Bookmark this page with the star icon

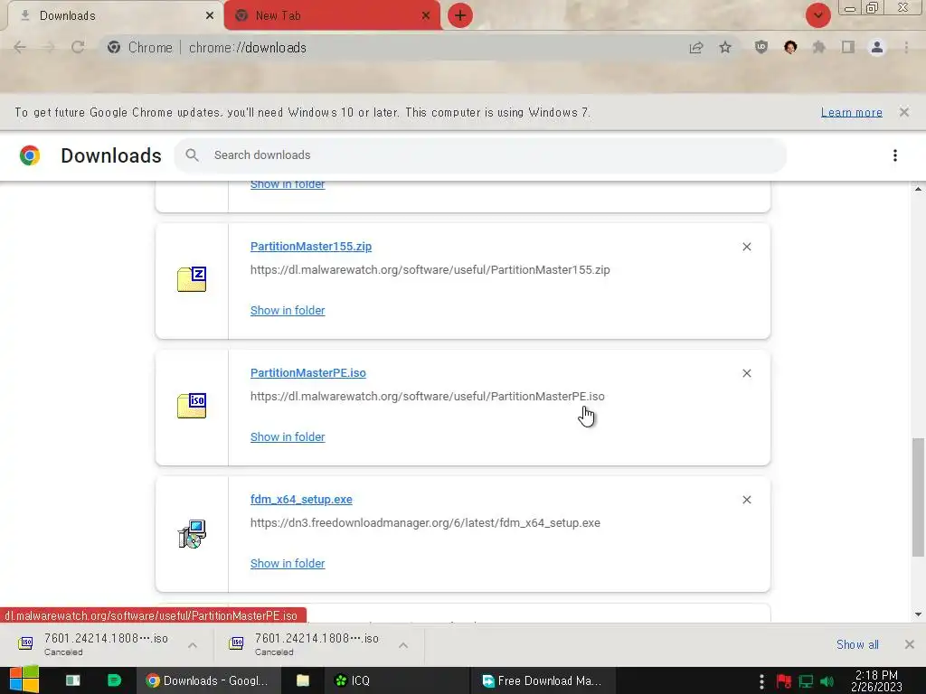tap(725, 47)
